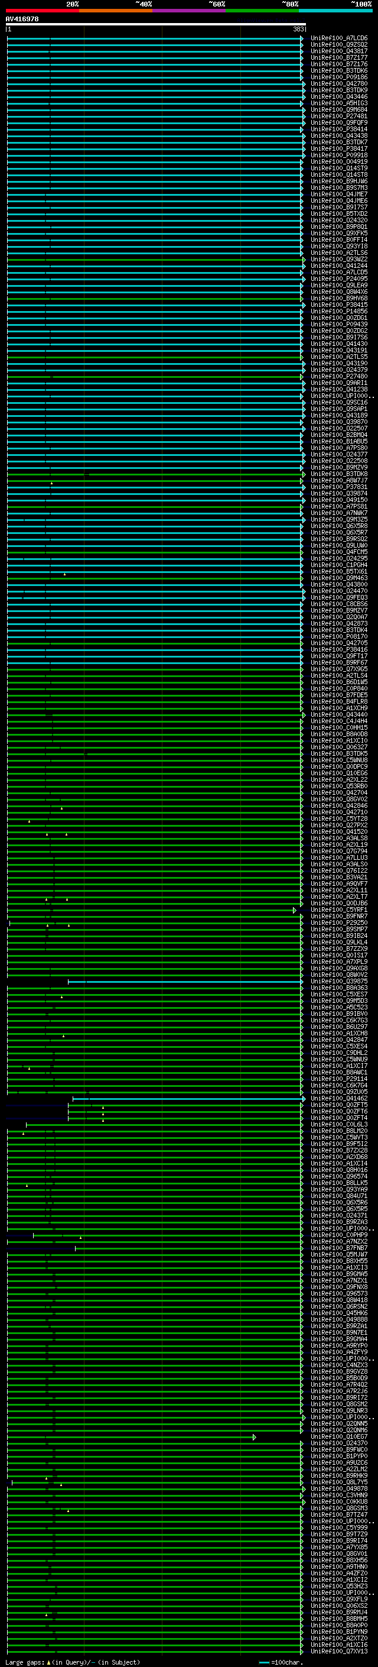Viewport: 378px width, 1667px height.
Task: Select hit label UniRef100_P29250
Action: [338, 923]
